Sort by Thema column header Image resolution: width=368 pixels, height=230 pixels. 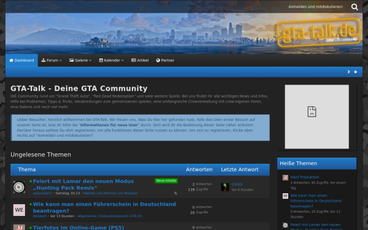(x=27, y=169)
